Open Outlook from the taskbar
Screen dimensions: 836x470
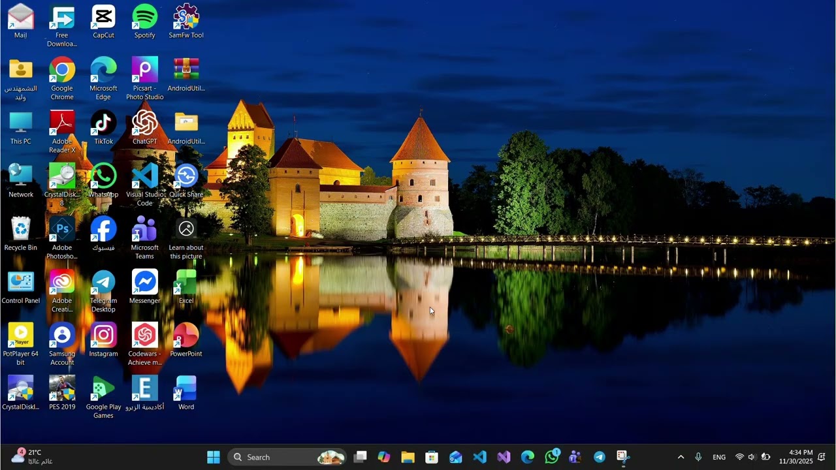pos(456,457)
